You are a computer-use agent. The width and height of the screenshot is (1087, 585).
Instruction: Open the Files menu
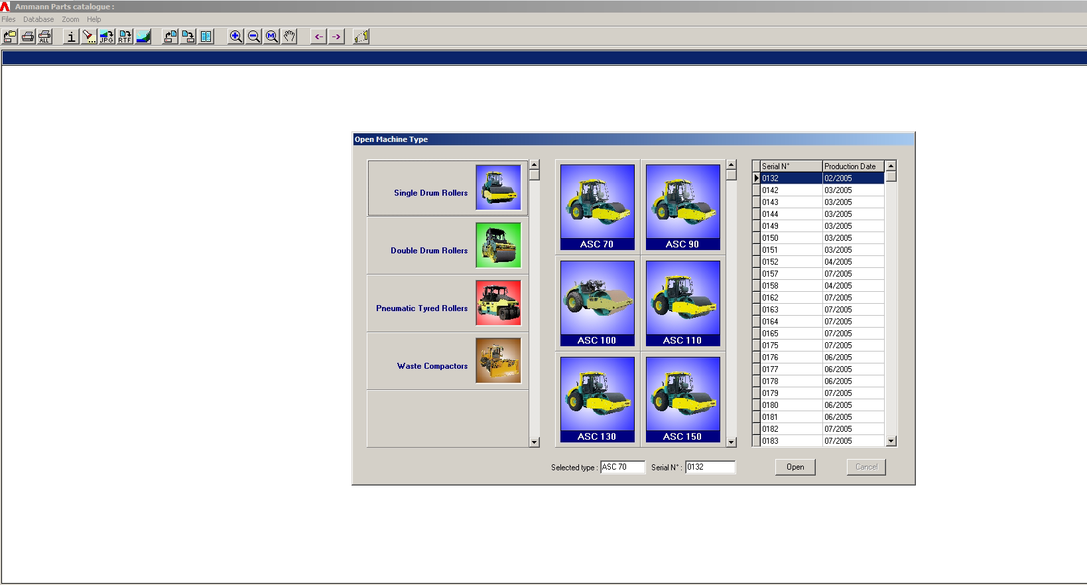pyautogui.click(x=9, y=19)
